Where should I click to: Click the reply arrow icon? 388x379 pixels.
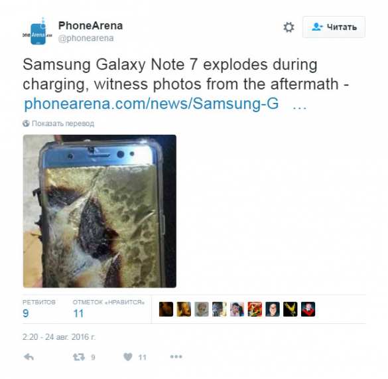29,357
